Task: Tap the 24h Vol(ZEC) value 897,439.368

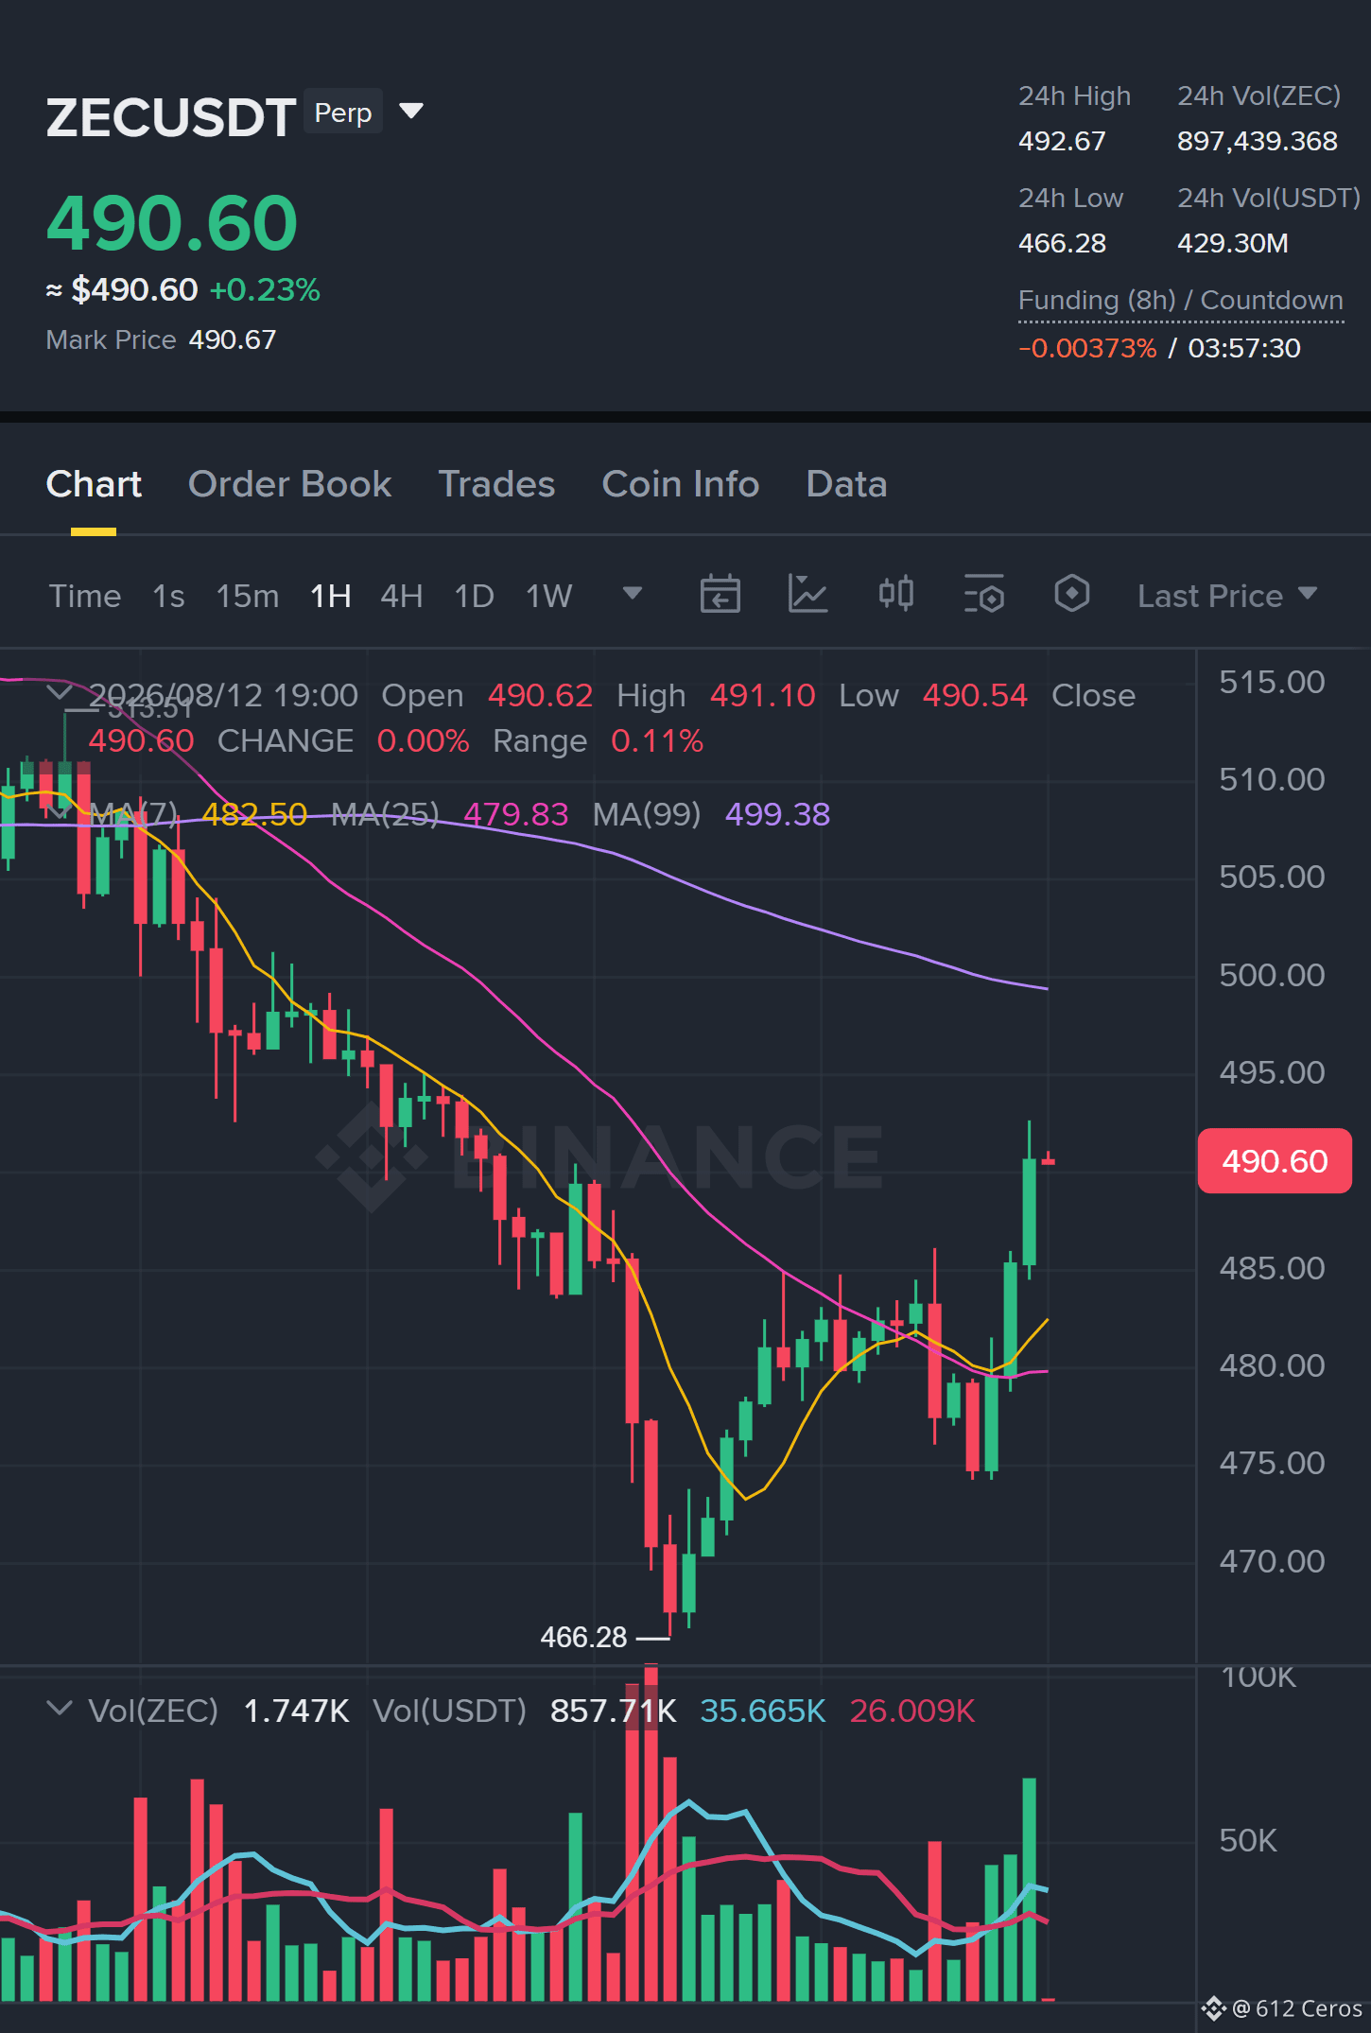Action: pos(1258,141)
